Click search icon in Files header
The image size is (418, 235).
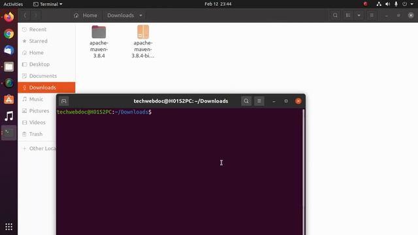(335, 16)
